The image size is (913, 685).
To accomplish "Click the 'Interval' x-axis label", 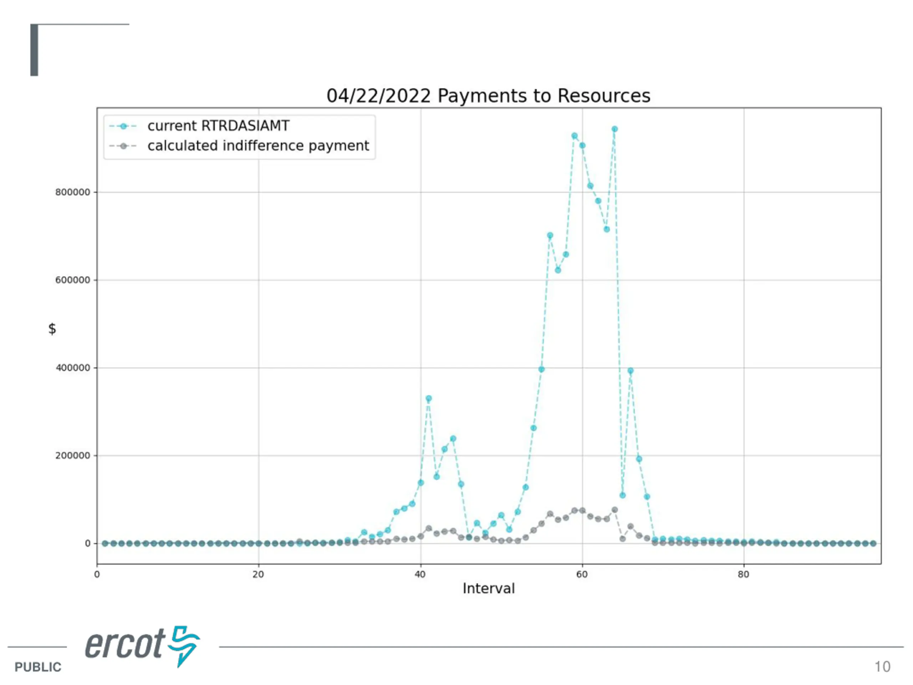I will [x=489, y=588].
